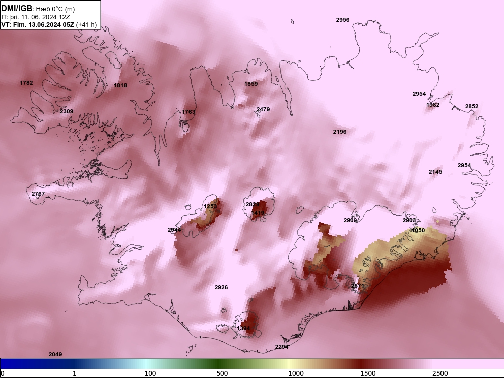Click the 1500 label on color scale
This screenshot has height=378, width=504.
[368, 373]
